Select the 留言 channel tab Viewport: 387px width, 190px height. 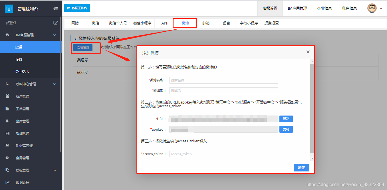pyautogui.click(x=226, y=23)
